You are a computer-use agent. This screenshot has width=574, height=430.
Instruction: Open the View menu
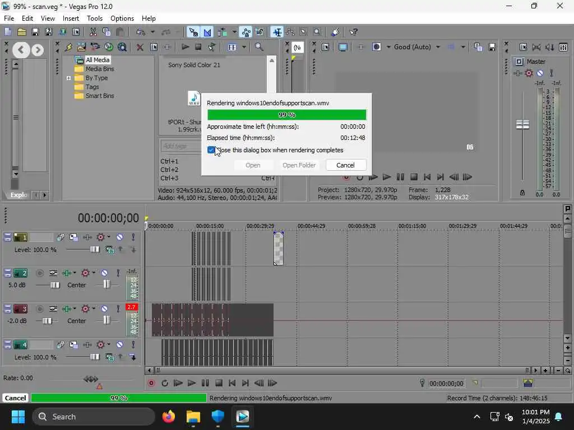point(48,18)
